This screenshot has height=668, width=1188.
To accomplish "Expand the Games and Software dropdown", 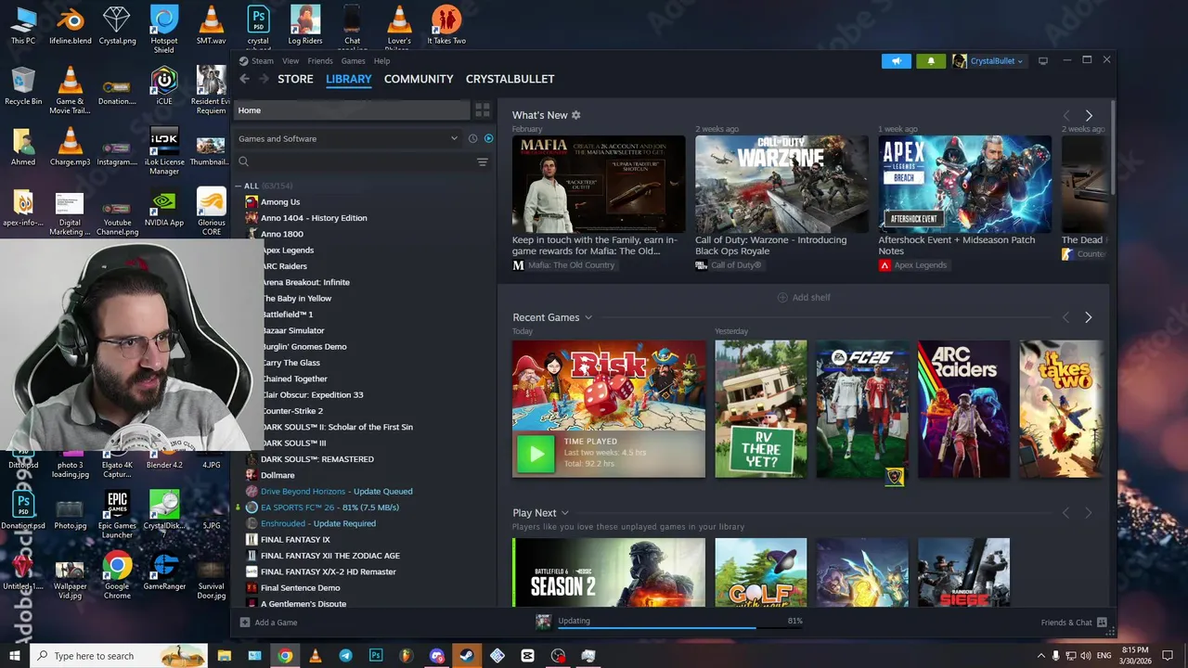I will click(x=348, y=138).
